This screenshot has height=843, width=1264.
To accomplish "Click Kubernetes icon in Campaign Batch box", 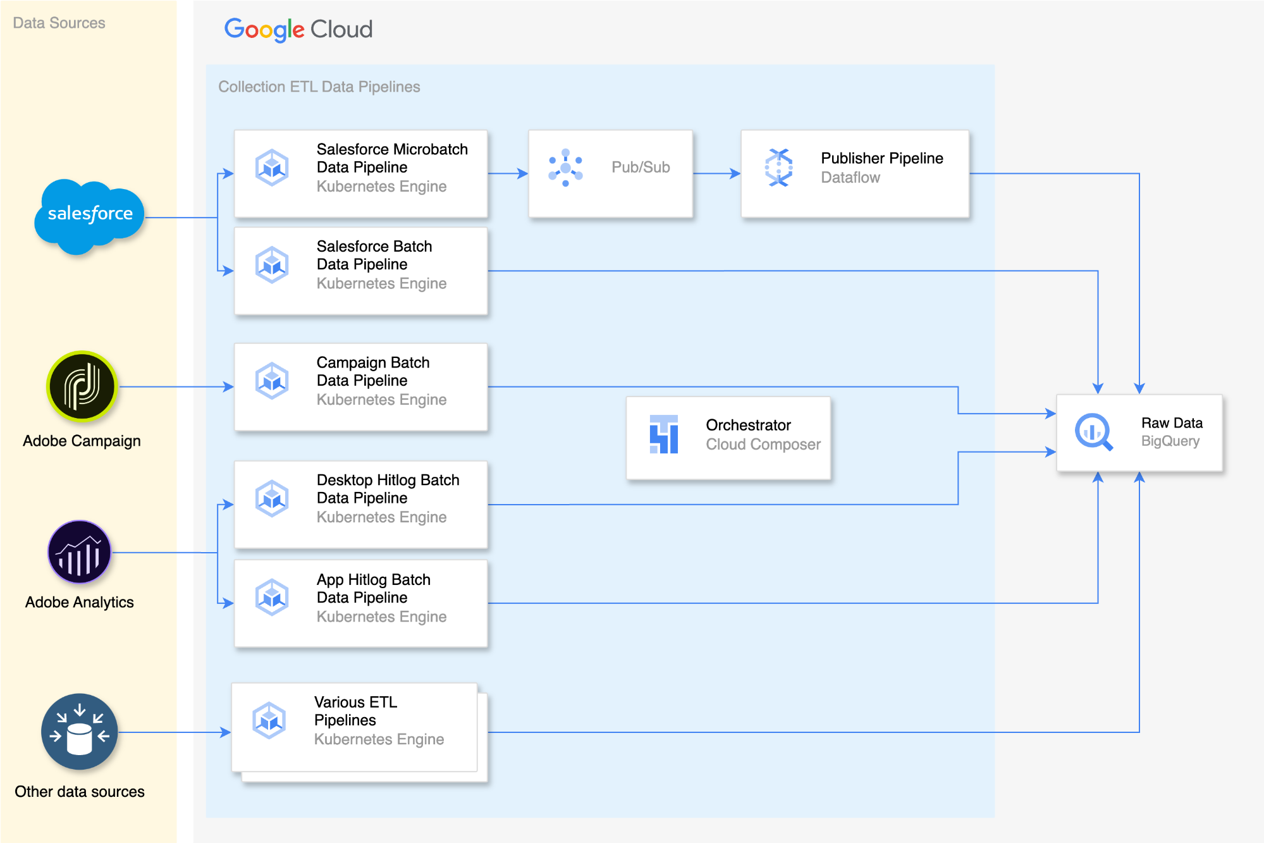I will pyautogui.click(x=272, y=381).
